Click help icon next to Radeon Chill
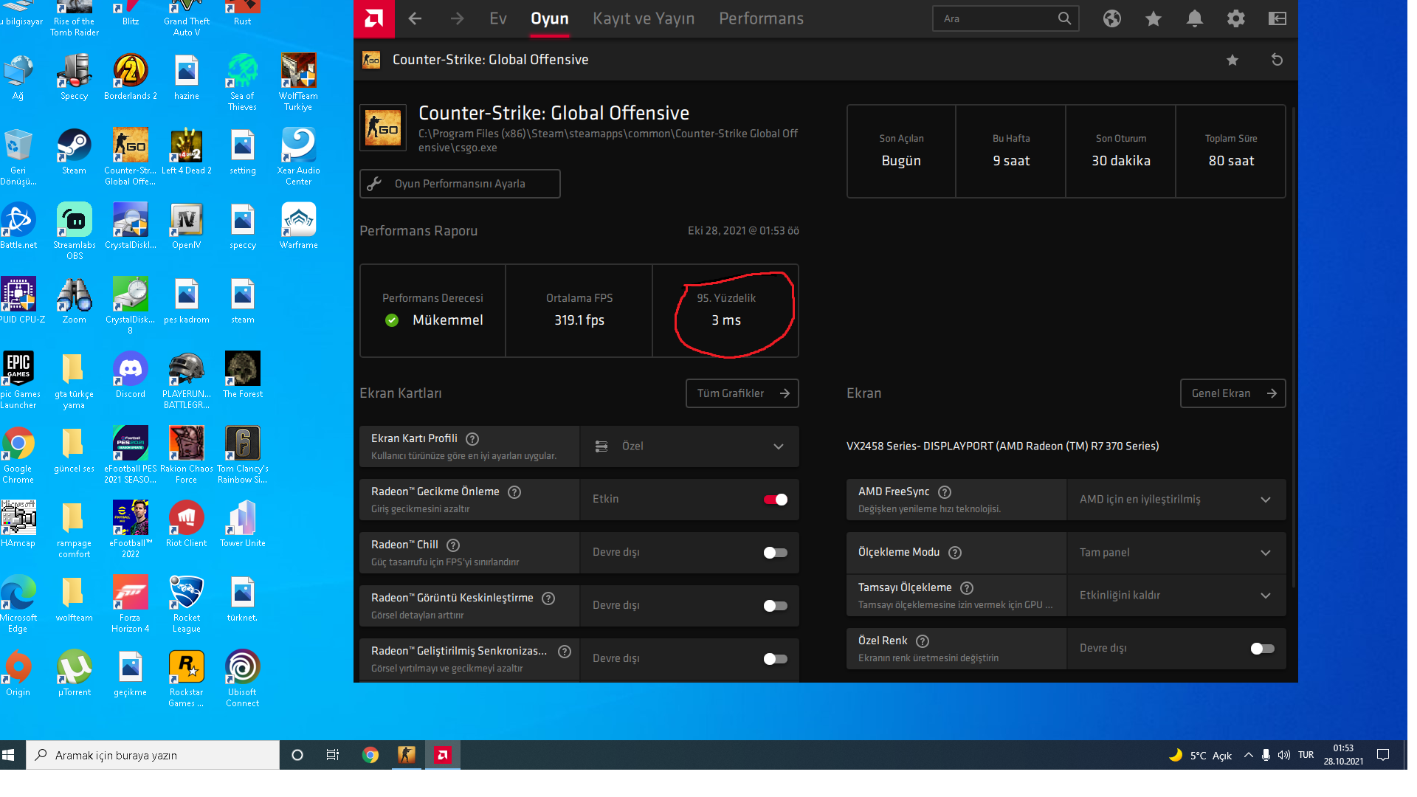The width and height of the screenshot is (1417, 797). [x=453, y=545]
